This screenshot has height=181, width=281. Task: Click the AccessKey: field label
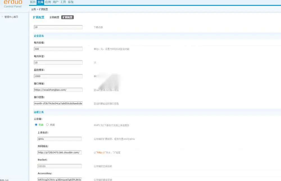point(45,173)
